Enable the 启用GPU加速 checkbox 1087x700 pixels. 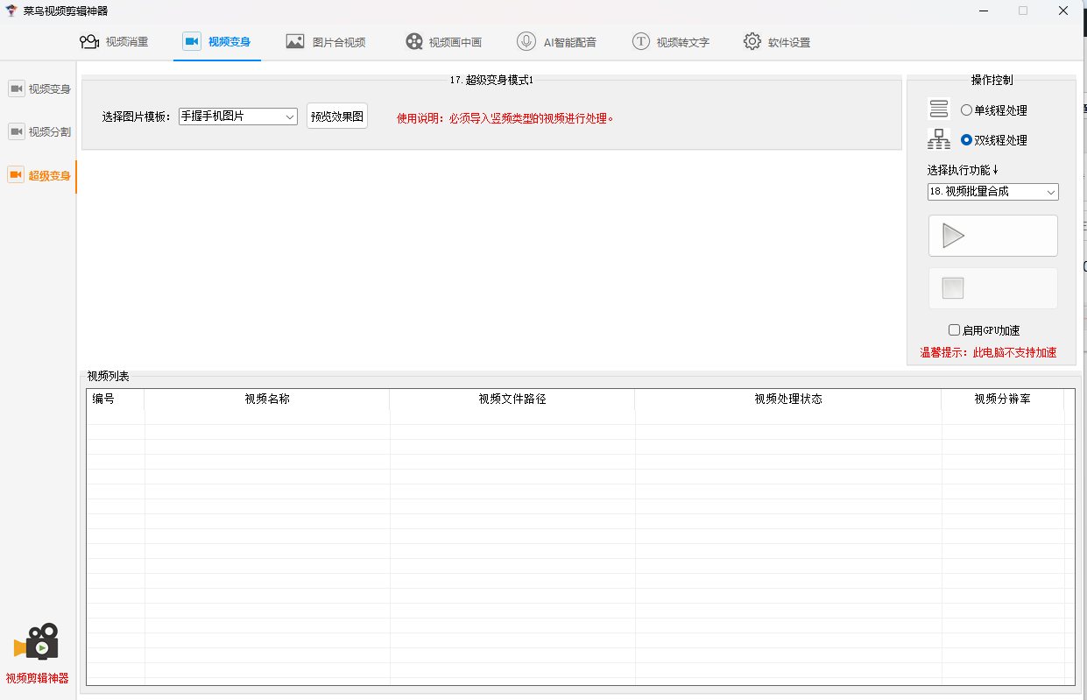point(955,330)
